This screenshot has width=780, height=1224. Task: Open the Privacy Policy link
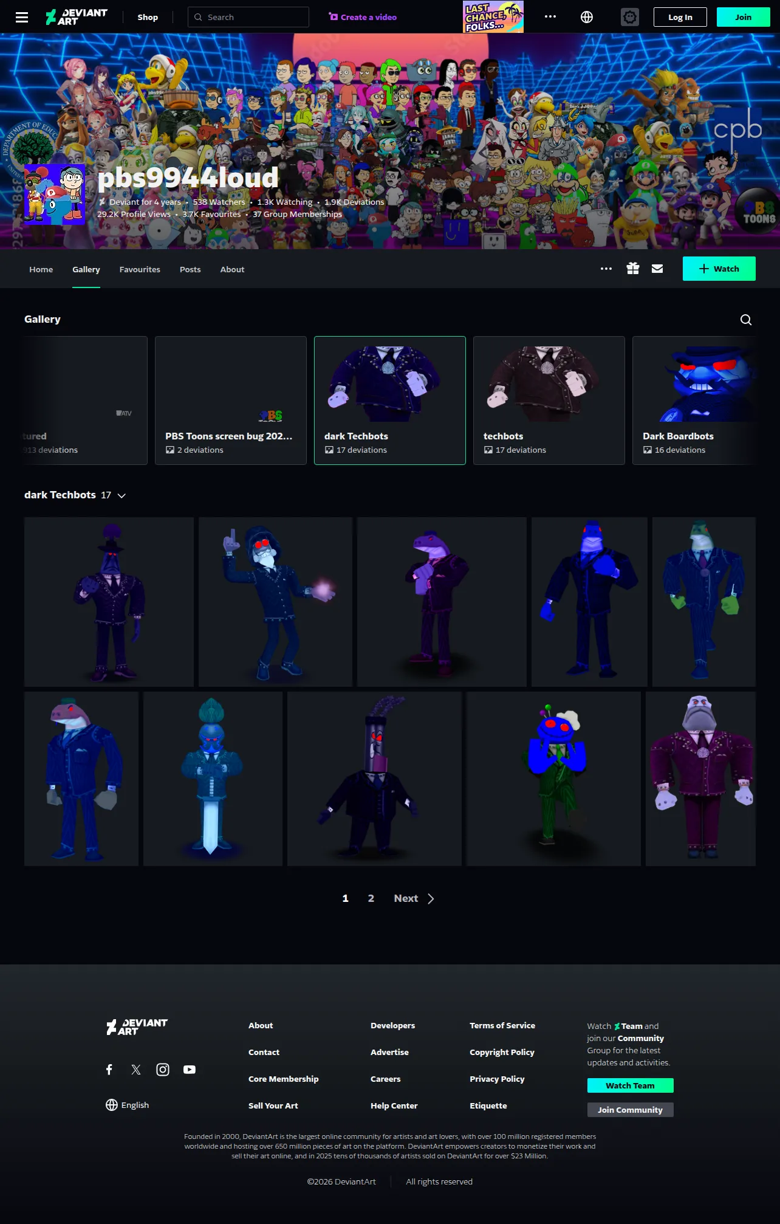(x=497, y=1079)
